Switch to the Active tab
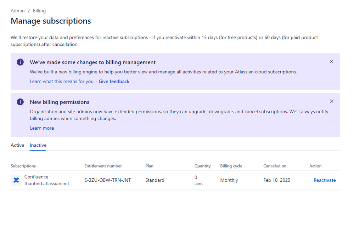This screenshot has height=236, width=354. tap(17, 145)
